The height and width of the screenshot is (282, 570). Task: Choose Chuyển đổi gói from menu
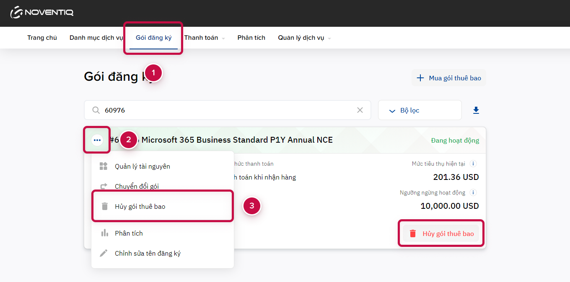click(x=137, y=187)
